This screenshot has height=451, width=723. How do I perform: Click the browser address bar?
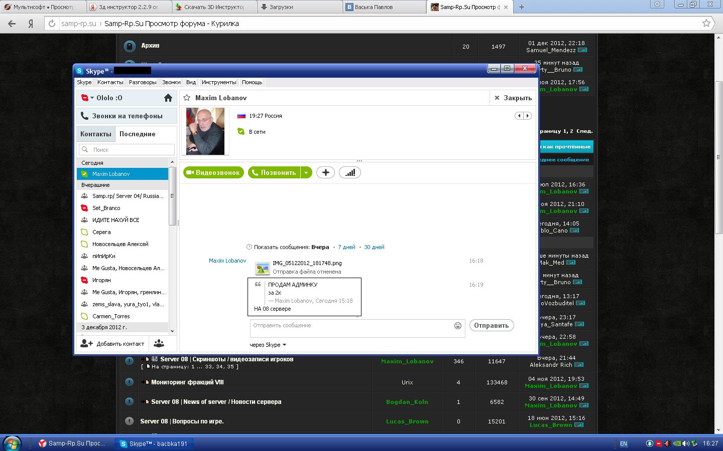click(379, 24)
